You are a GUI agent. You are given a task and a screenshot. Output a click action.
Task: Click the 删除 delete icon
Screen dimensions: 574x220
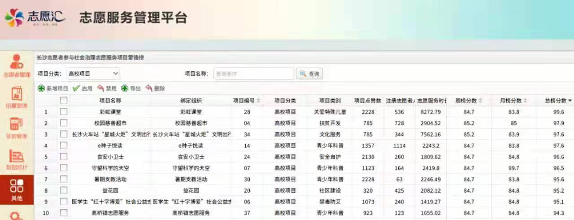(149, 88)
